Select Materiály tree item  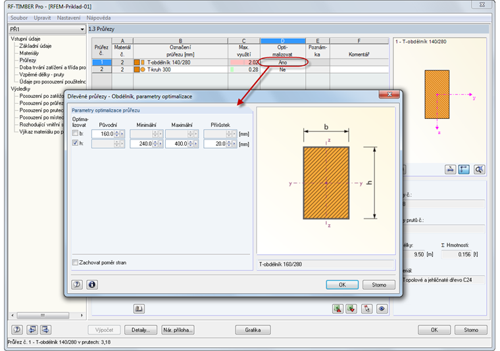[x=29, y=53]
